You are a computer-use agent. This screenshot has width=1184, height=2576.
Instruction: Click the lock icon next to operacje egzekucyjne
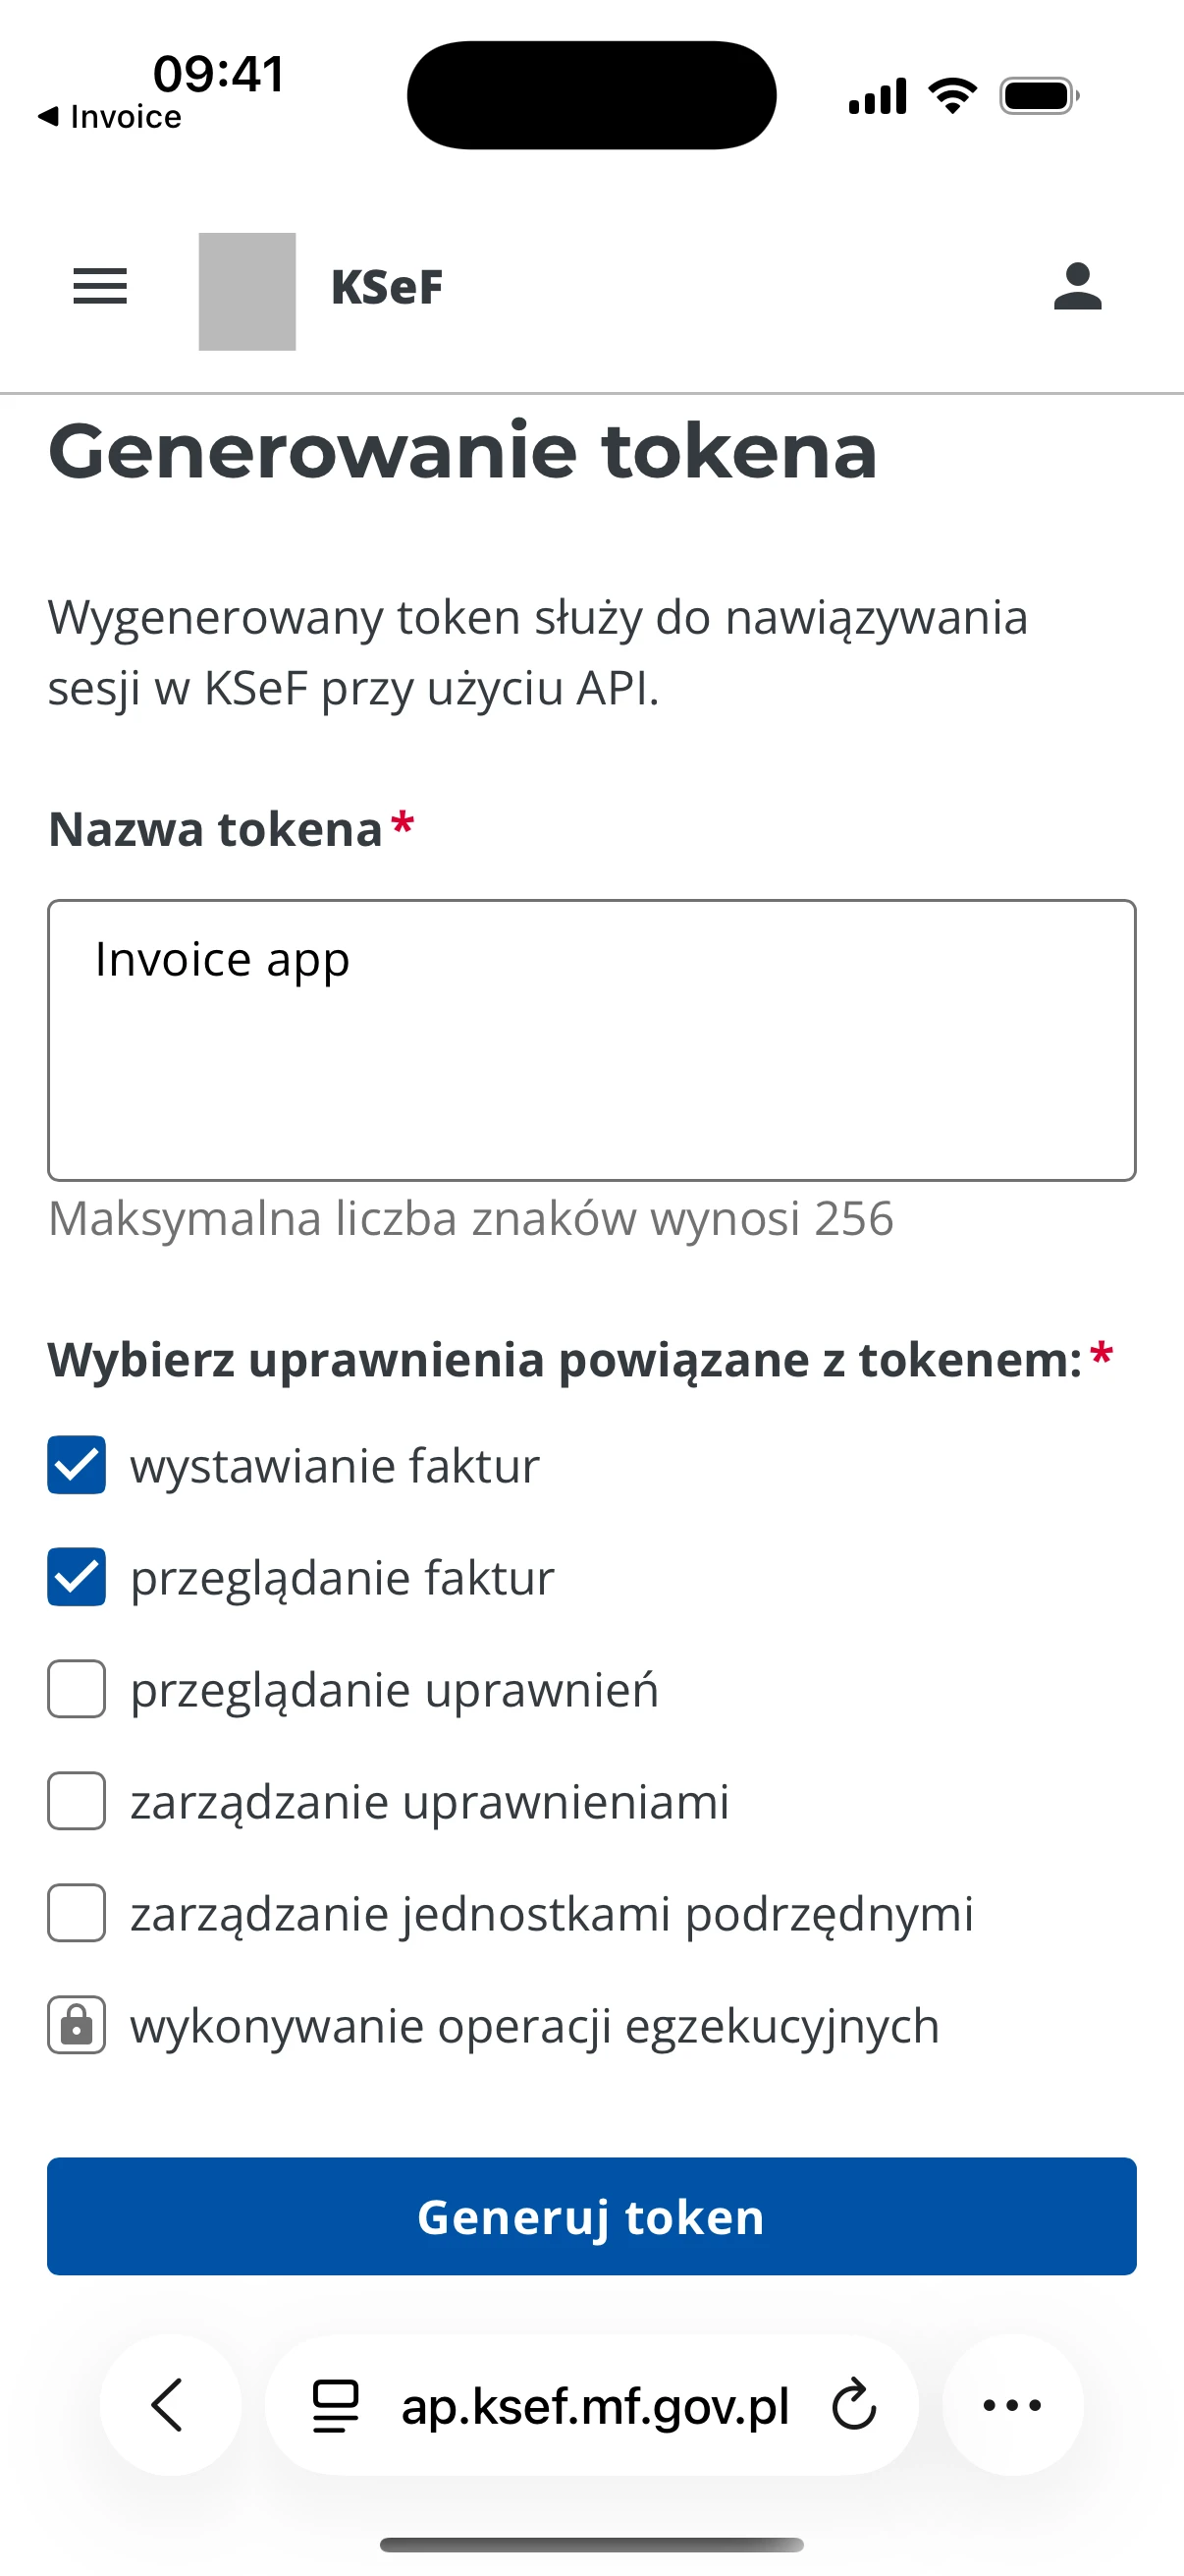76,2025
